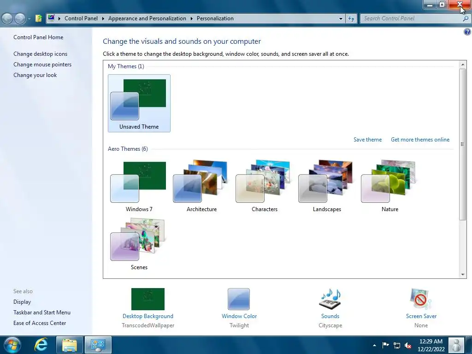This screenshot has height=354, width=472.
Task: Restore down the Personalization window
Action: [x=442, y=5]
